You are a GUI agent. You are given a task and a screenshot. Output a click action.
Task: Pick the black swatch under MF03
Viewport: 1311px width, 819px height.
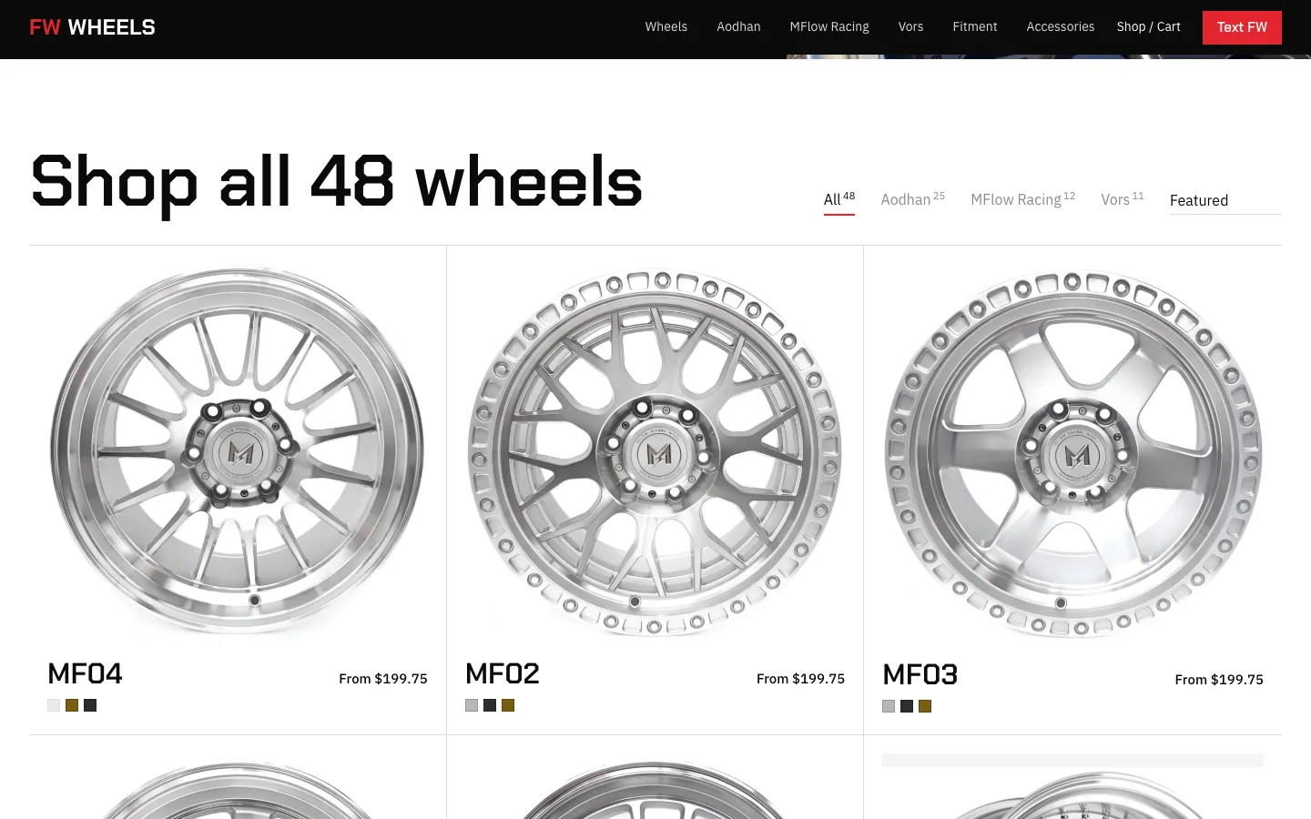pos(907,706)
